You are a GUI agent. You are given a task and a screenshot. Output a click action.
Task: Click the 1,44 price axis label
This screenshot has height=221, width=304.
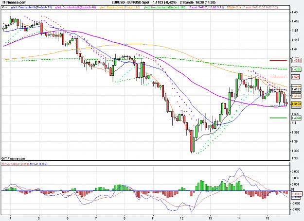click(x=295, y=49)
